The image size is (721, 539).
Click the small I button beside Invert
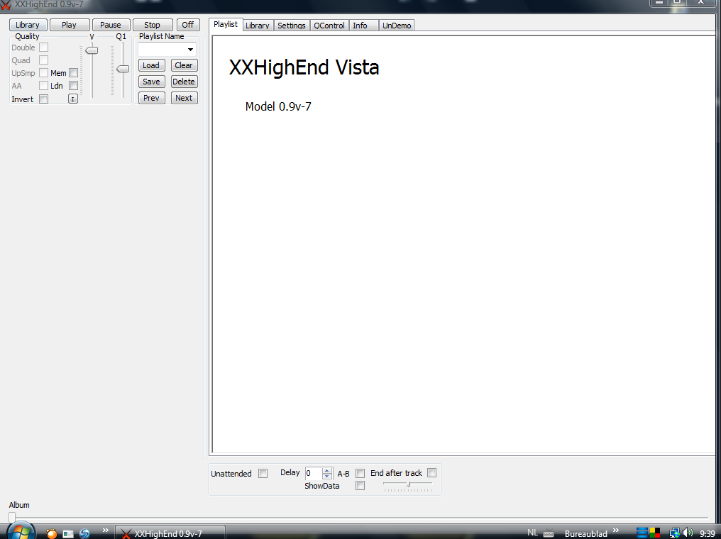72,99
